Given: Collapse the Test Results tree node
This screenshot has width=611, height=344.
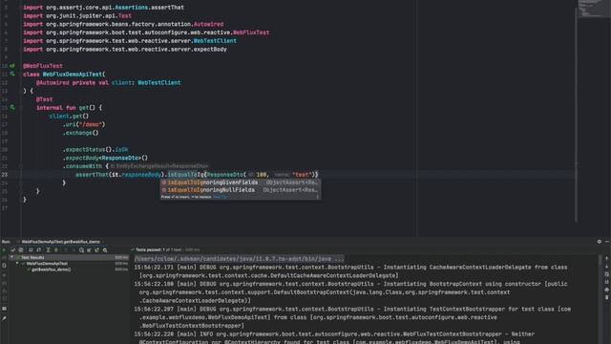Looking at the screenshot, I should (11, 257).
